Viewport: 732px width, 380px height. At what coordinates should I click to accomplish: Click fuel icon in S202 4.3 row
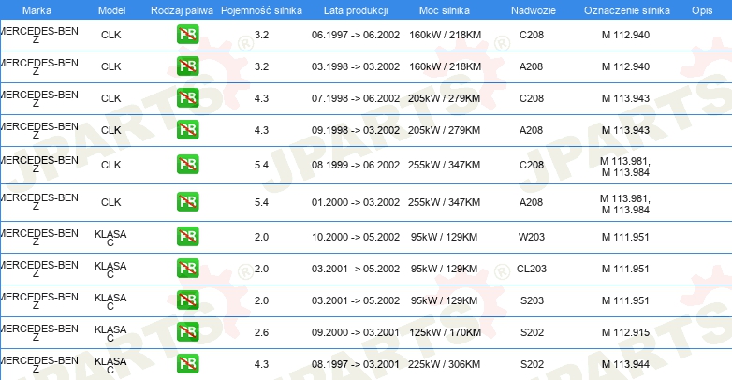tap(187, 364)
